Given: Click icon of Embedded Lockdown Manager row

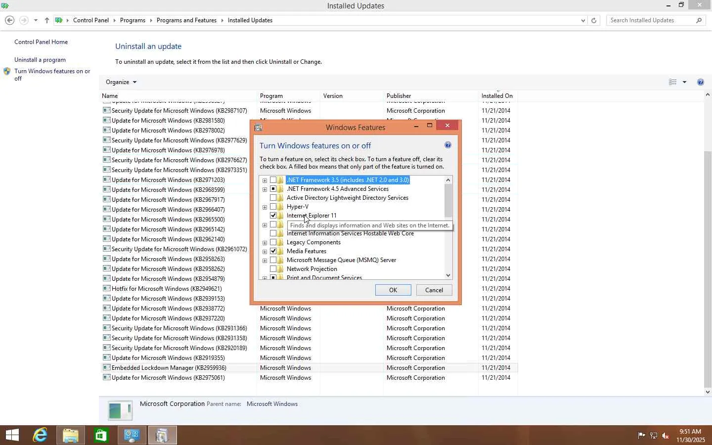Looking at the screenshot, I should tap(106, 367).
